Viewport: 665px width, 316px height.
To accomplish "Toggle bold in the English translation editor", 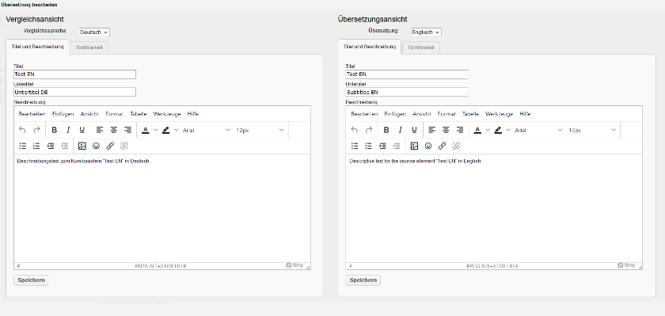I will (386, 130).
